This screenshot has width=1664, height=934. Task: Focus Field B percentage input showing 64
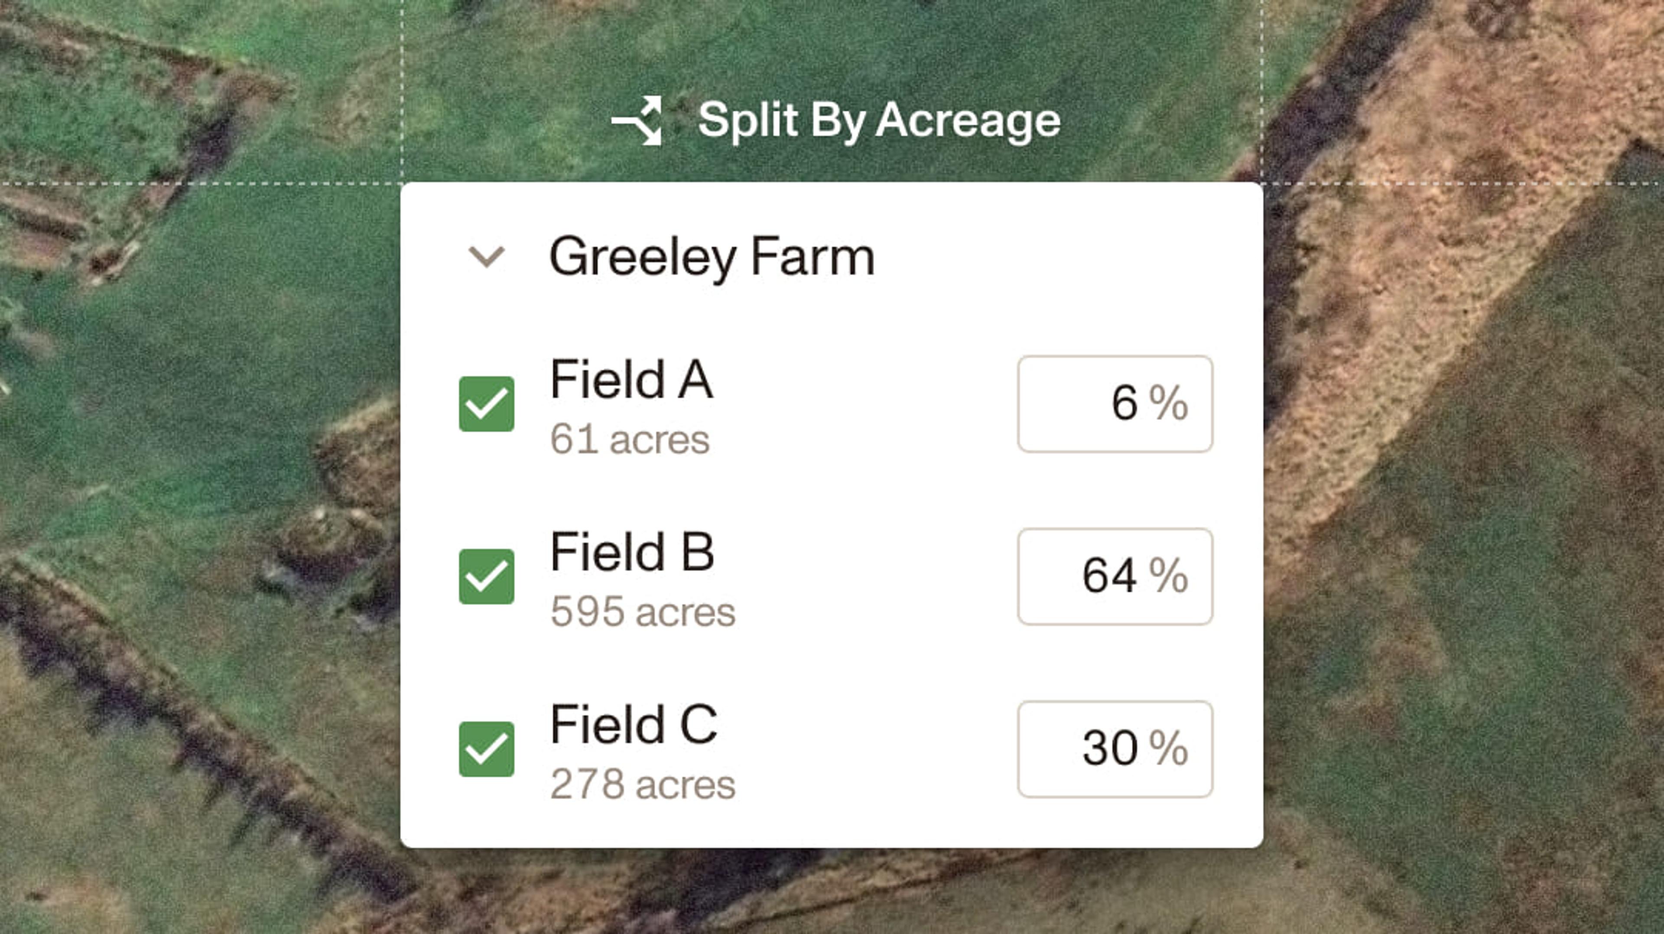1115,576
